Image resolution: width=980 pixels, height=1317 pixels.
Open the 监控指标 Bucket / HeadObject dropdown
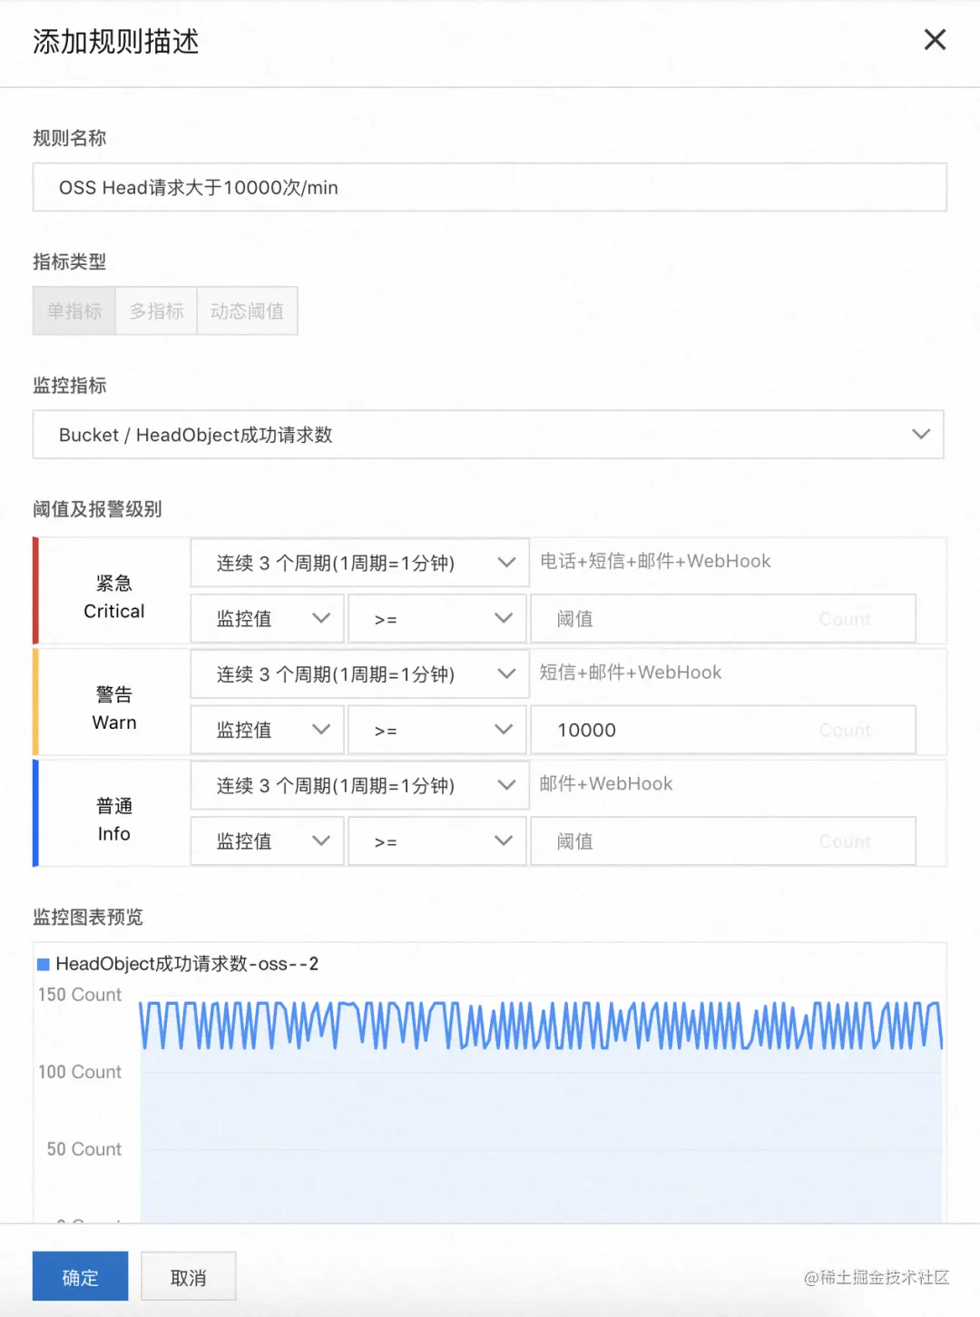pyautogui.click(x=488, y=435)
